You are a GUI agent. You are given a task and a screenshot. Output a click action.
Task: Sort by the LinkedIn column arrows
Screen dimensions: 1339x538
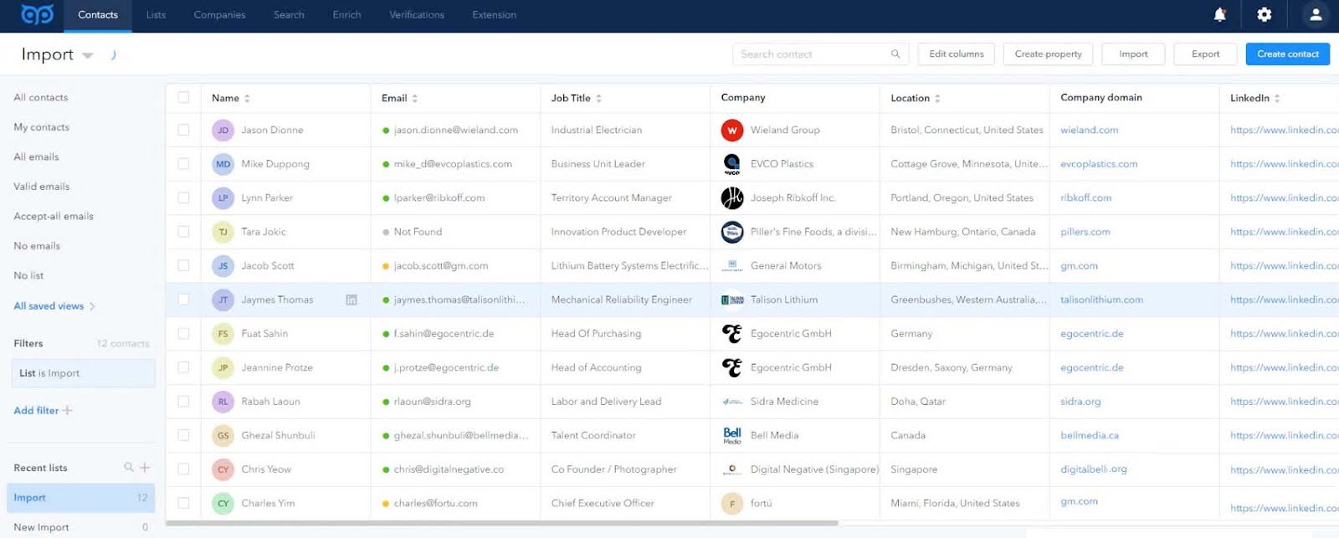(1277, 99)
